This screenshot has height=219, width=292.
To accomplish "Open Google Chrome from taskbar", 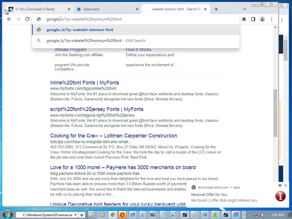I will pyautogui.click(x=113, y=215).
